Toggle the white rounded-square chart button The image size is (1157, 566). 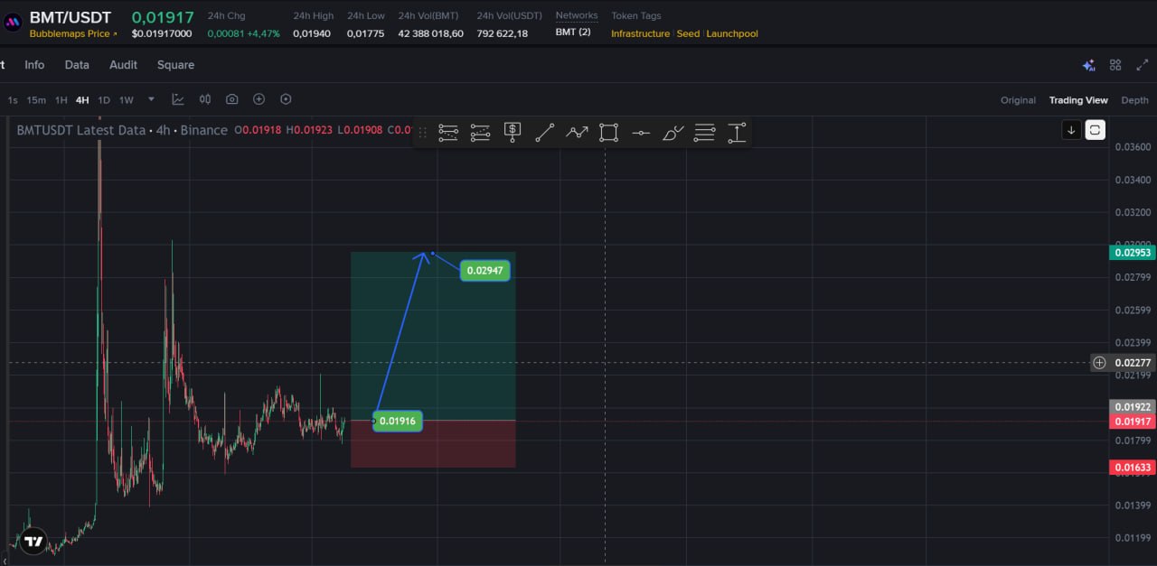pyautogui.click(x=1095, y=130)
